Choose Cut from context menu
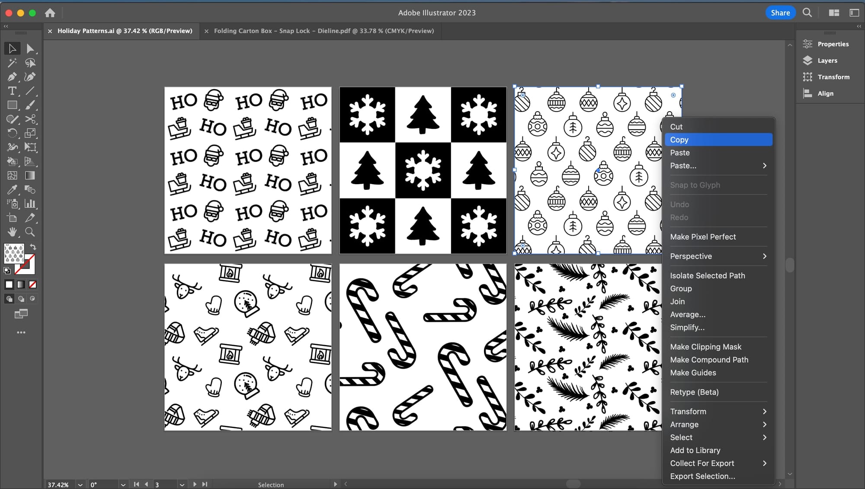The image size is (865, 489). [718, 127]
